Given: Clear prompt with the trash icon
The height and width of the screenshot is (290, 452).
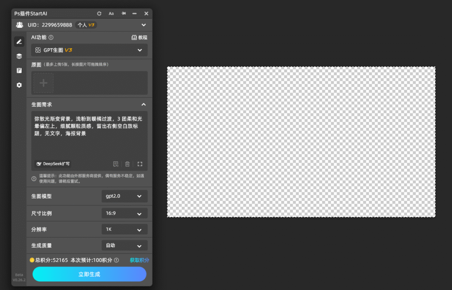Looking at the screenshot, I should coord(128,164).
